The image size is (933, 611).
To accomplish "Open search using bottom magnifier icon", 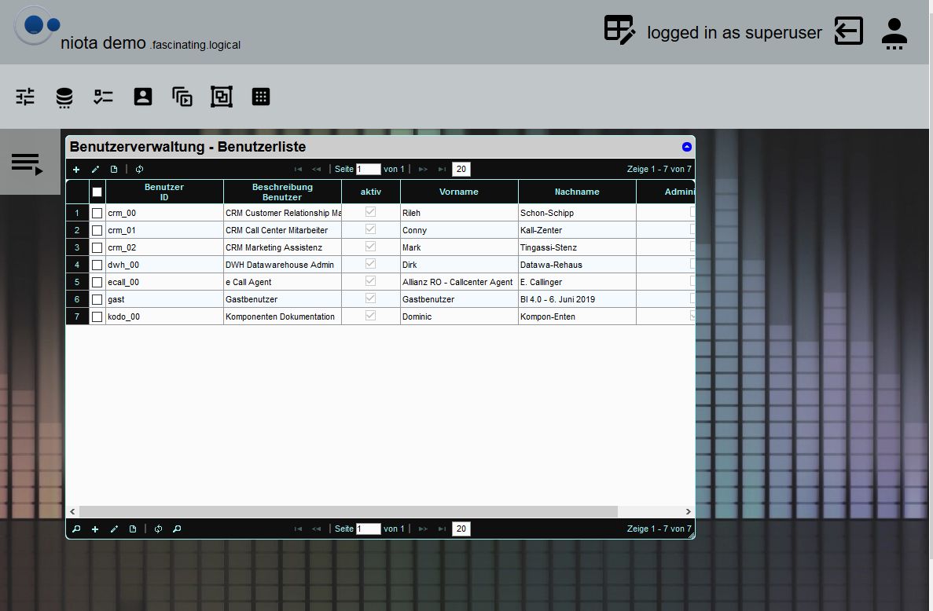I will pyautogui.click(x=75, y=529).
